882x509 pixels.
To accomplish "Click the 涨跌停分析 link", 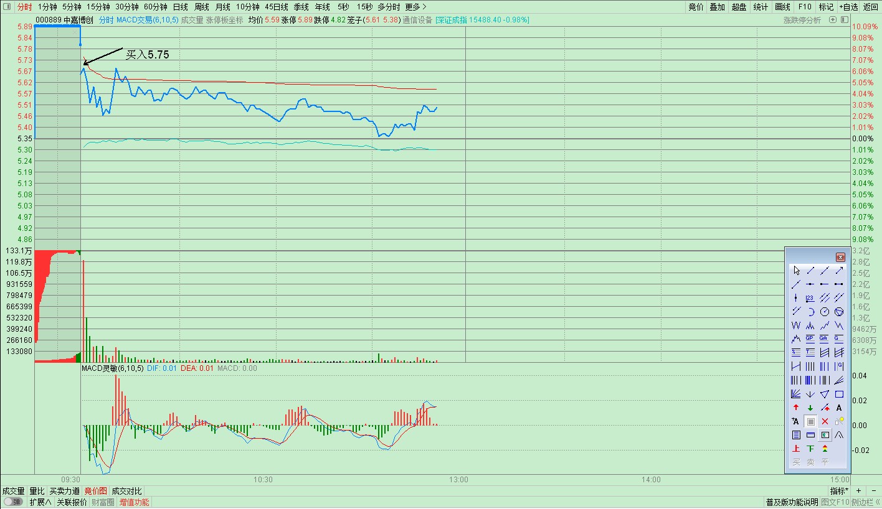I will pyautogui.click(x=802, y=20).
